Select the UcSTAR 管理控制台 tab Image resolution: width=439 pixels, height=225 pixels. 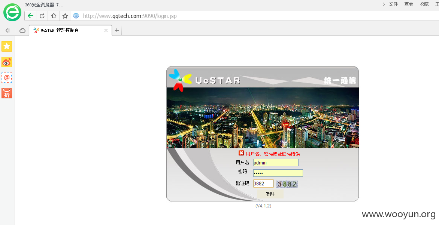coord(70,31)
